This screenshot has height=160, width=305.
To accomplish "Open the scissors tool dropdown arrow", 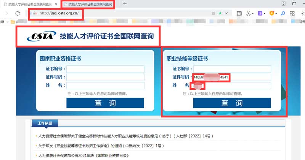I will [x=253, y=13].
